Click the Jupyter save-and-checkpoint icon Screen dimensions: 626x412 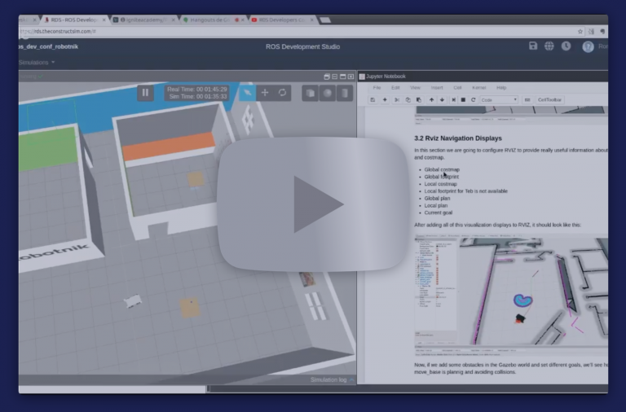tap(373, 99)
